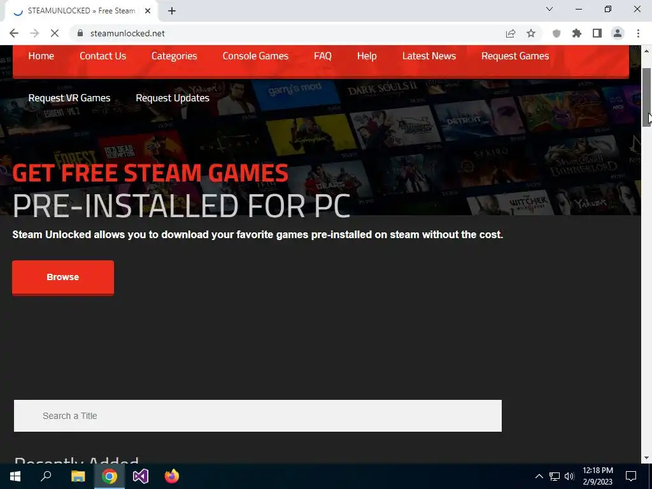Open Request VR Games link
652x489 pixels.
69,98
